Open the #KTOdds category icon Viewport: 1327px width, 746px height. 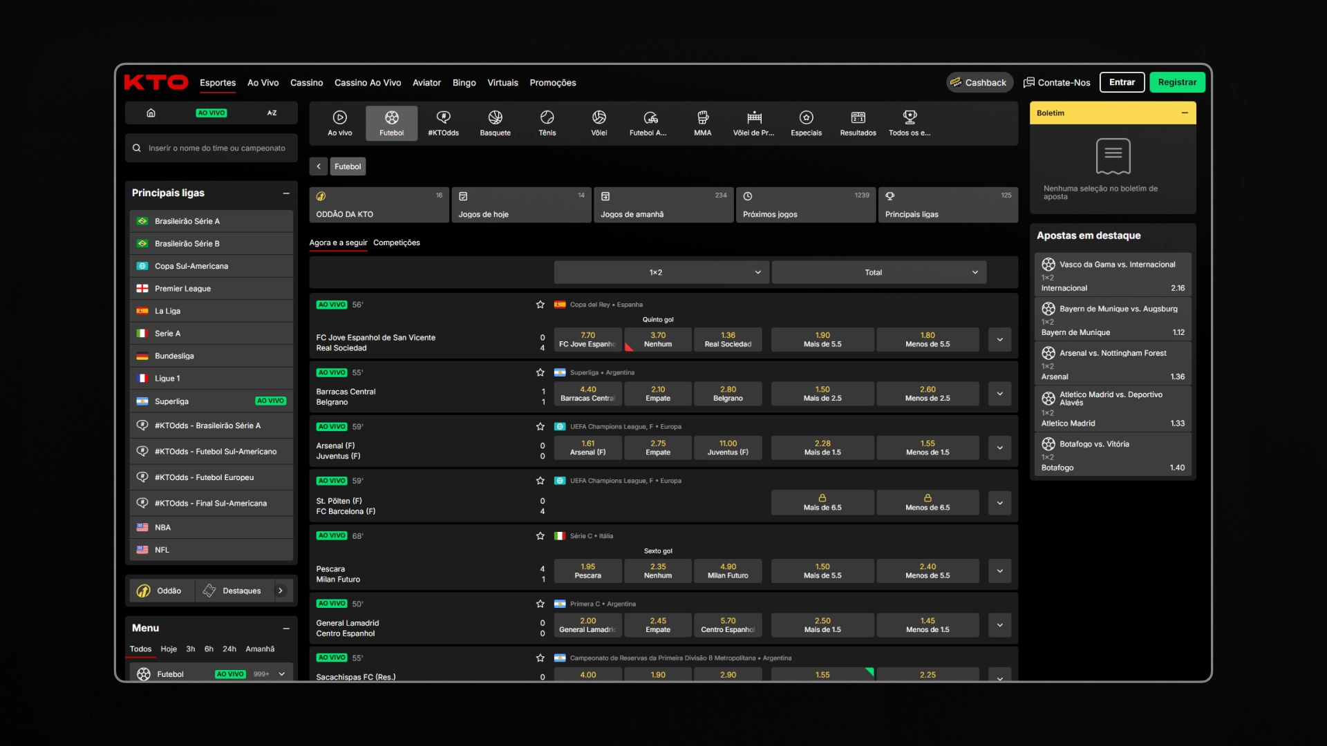tap(443, 124)
